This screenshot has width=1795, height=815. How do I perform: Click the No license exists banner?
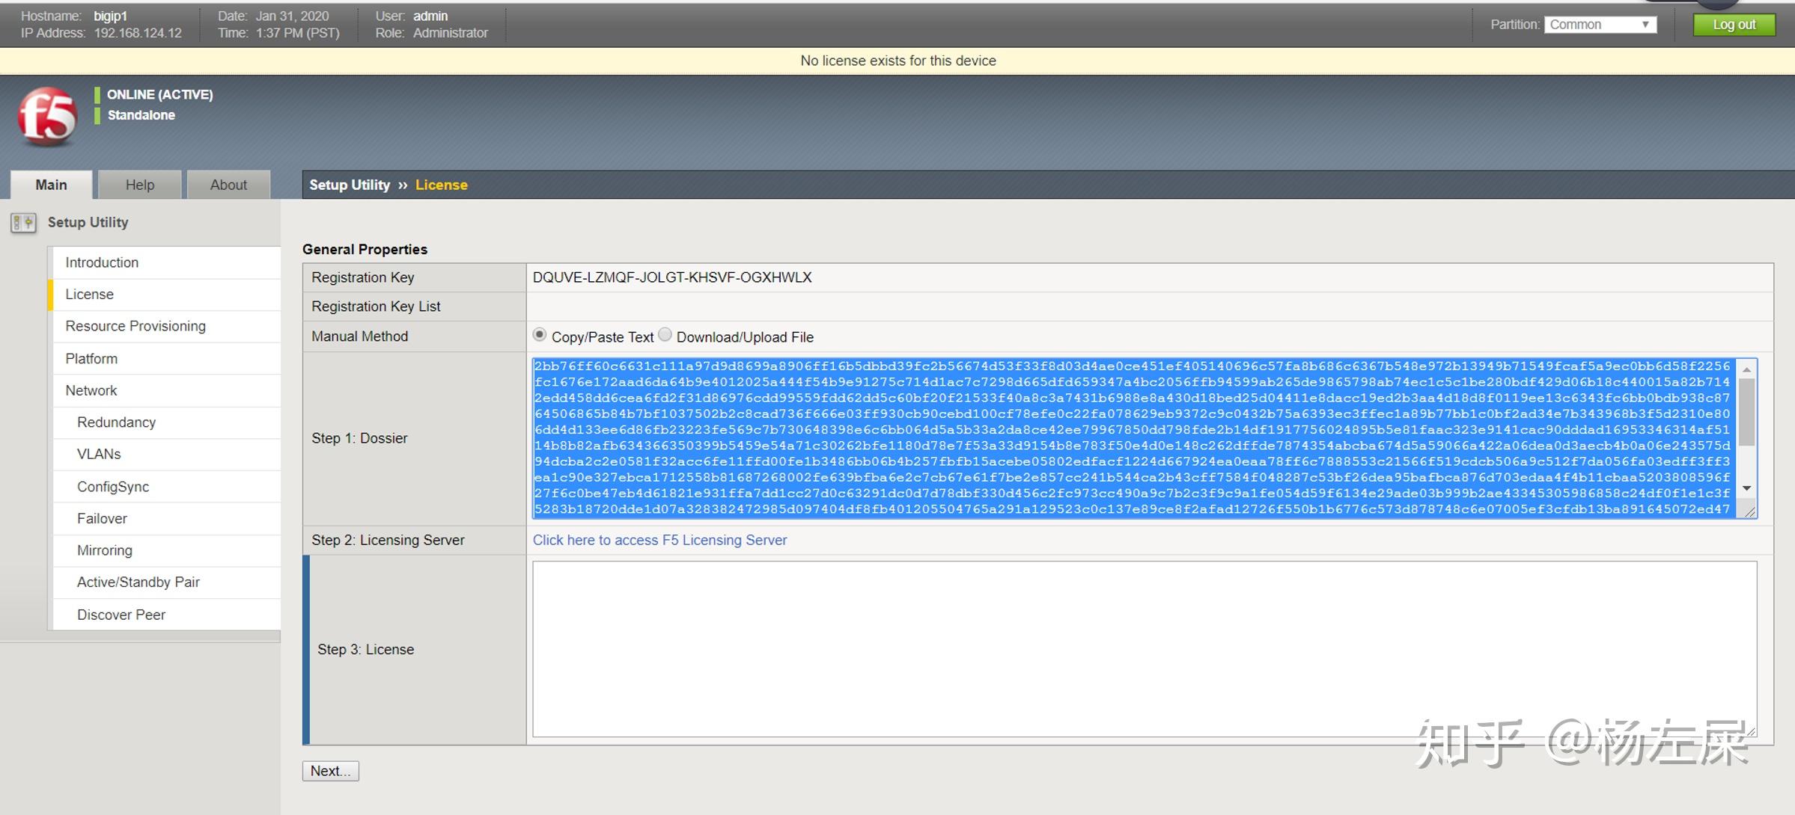(897, 61)
